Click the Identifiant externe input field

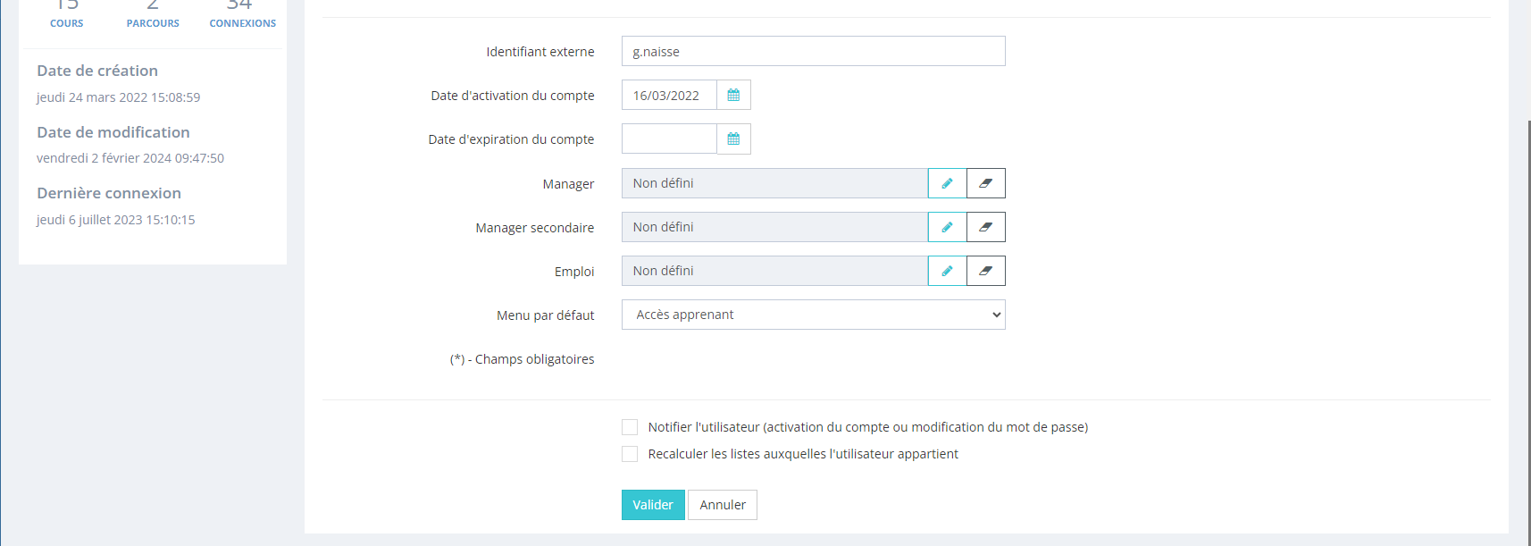click(x=813, y=51)
